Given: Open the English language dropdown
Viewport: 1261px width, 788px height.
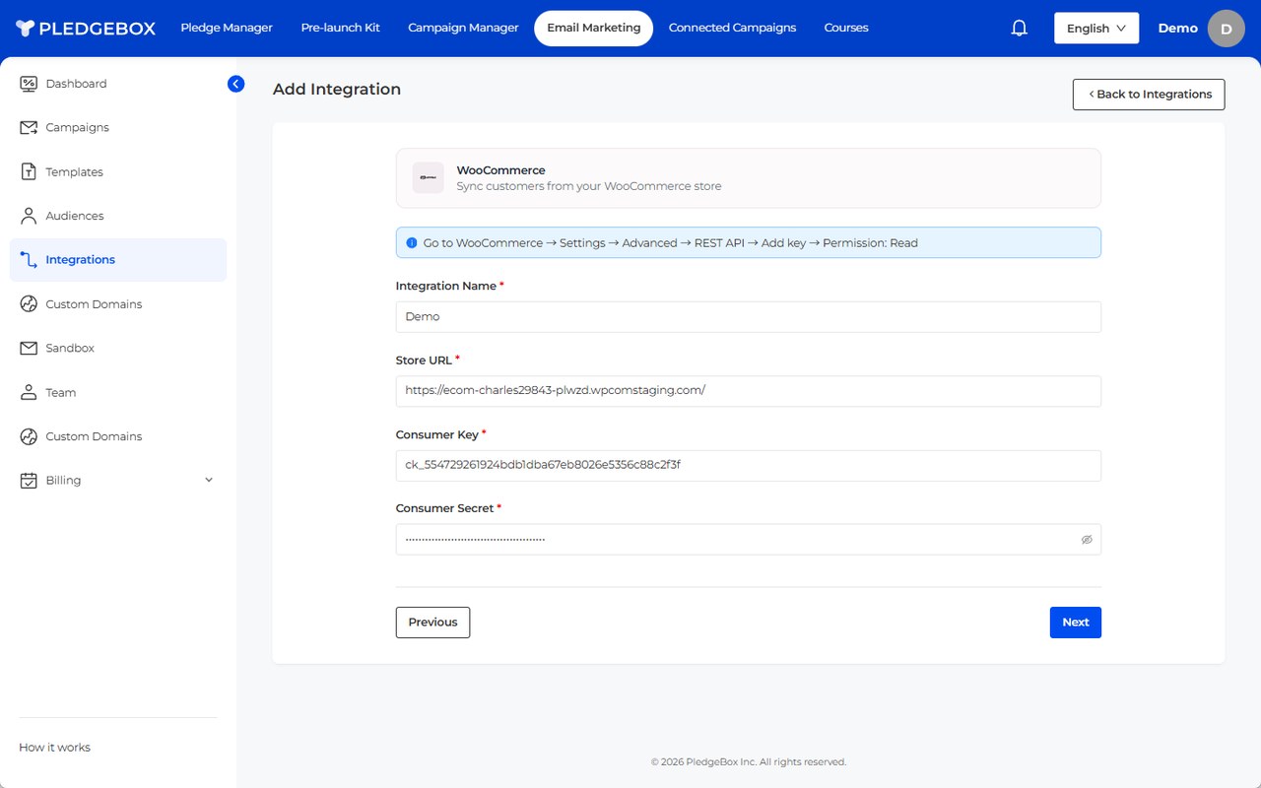Looking at the screenshot, I should click(1095, 29).
